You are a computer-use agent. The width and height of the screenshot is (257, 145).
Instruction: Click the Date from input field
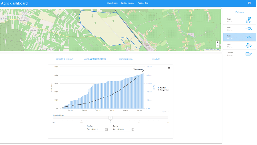[95, 129]
